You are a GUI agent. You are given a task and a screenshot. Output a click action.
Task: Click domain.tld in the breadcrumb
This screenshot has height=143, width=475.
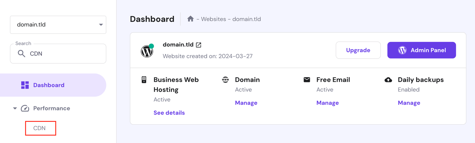pos(247,19)
